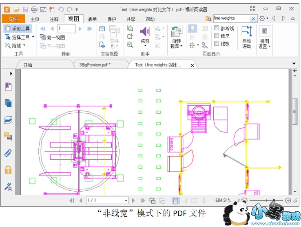The height and width of the screenshot is (227, 301).
Task: Click the 读取 read aloud button
Action: [x=145, y=37]
